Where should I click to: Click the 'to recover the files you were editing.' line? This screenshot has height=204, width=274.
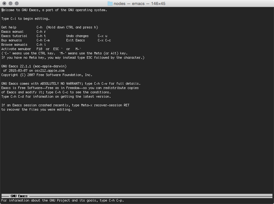[37, 109]
